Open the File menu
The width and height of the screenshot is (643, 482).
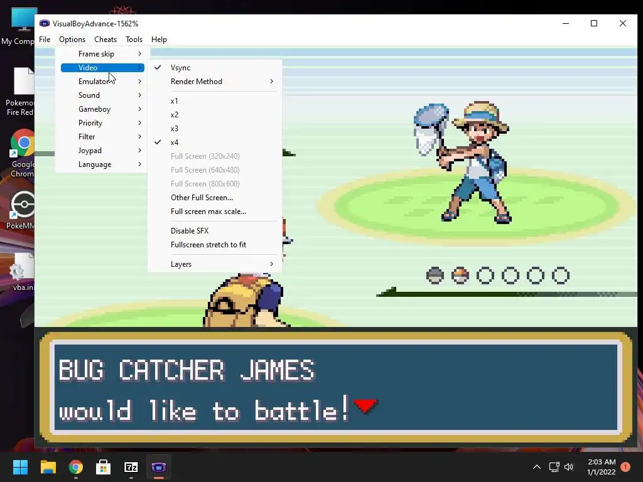point(45,40)
